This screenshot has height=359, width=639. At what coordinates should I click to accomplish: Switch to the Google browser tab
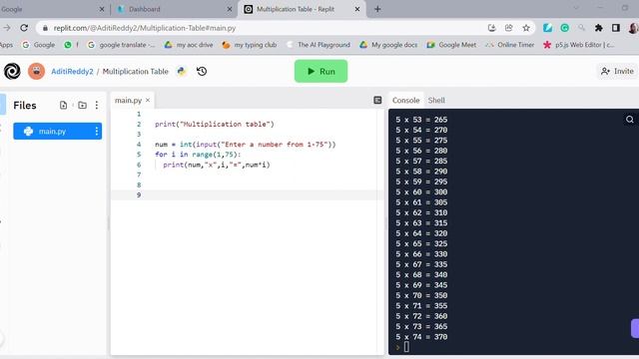[x=54, y=9]
